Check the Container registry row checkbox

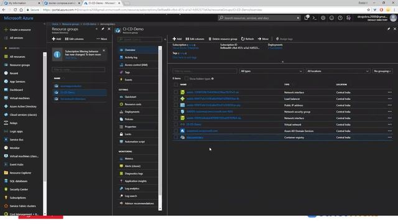click(x=176, y=138)
